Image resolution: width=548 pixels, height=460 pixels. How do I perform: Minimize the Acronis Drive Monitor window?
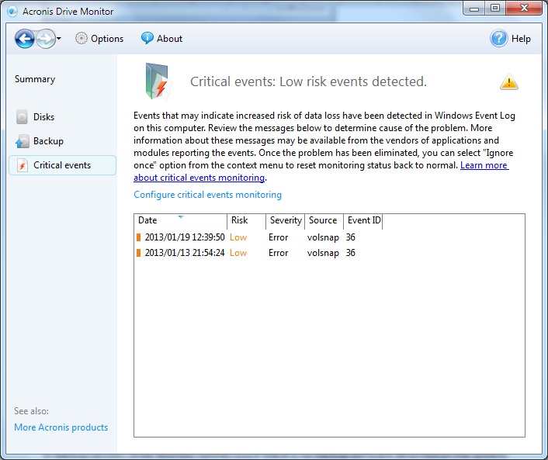[x=474, y=9]
